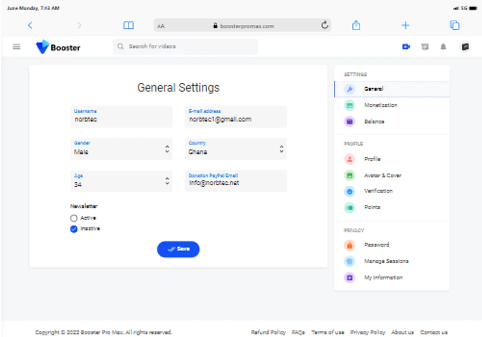Image resolution: width=482 pixels, height=337 pixels.
Task: Click the Username input field
Action: pyautogui.click(x=121, y=119)
